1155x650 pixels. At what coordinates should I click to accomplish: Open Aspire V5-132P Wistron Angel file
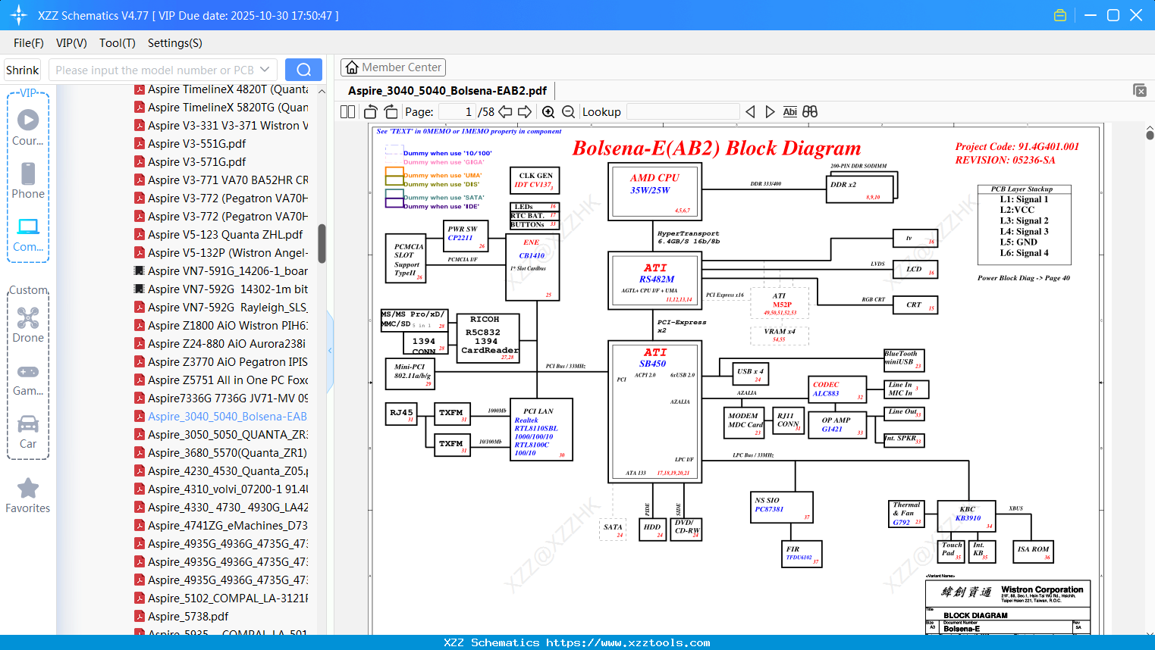[x=221, y=253]
